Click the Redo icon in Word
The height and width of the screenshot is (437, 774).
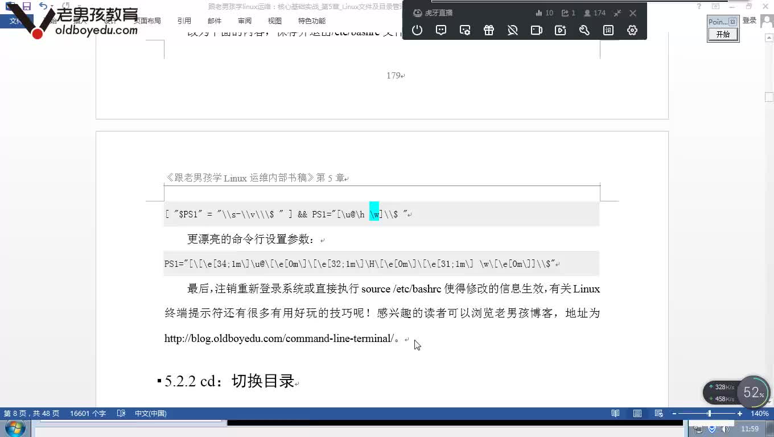(66, 6)
